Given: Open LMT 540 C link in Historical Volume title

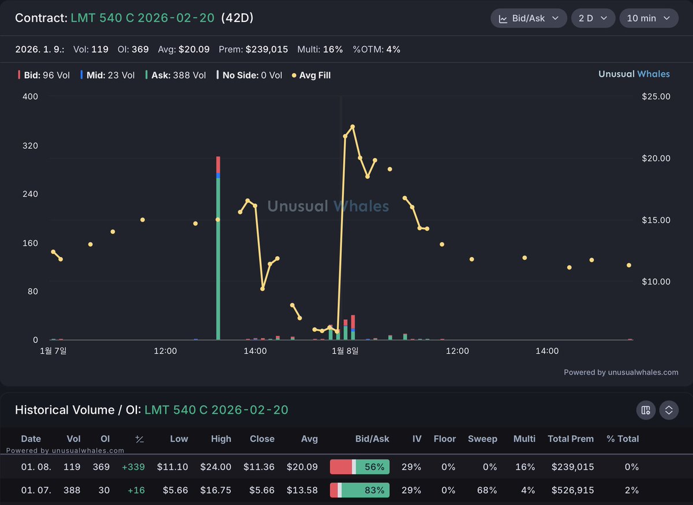Looking at the screenshot, I should pyautogui.click(x=216, y=410).
